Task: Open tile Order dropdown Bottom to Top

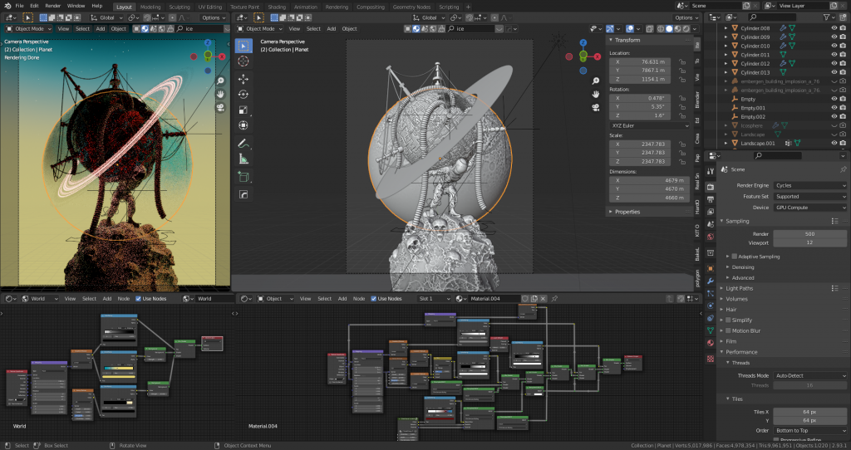Action: (809, 431)
